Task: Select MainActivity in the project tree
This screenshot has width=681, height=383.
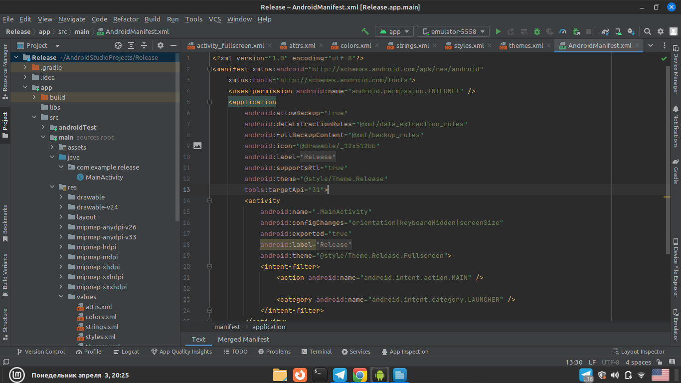Action: click(x=104, y=177)
